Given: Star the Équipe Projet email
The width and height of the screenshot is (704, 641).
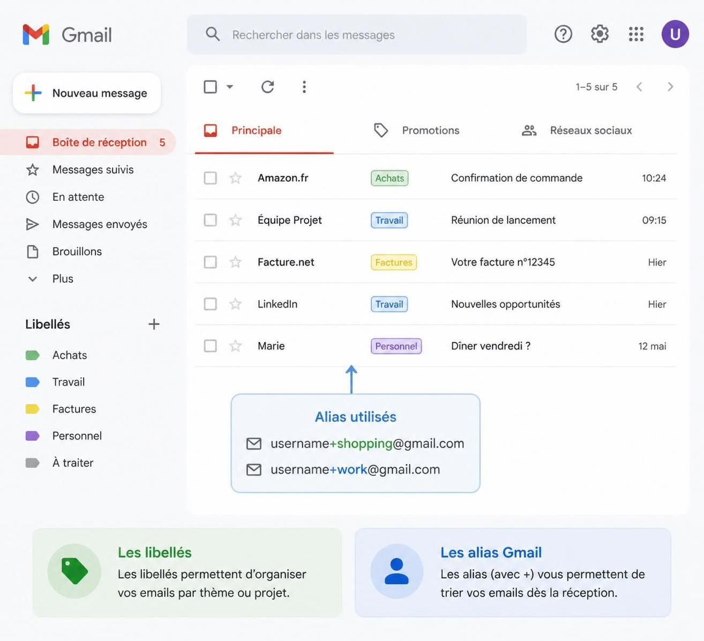Looking at the screenshot, I should click(x=235, y=220).
